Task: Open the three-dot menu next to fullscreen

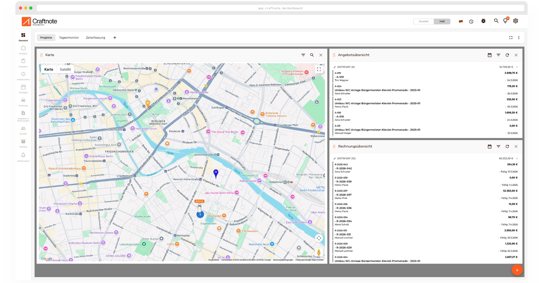Action: [x=519, y=38]
